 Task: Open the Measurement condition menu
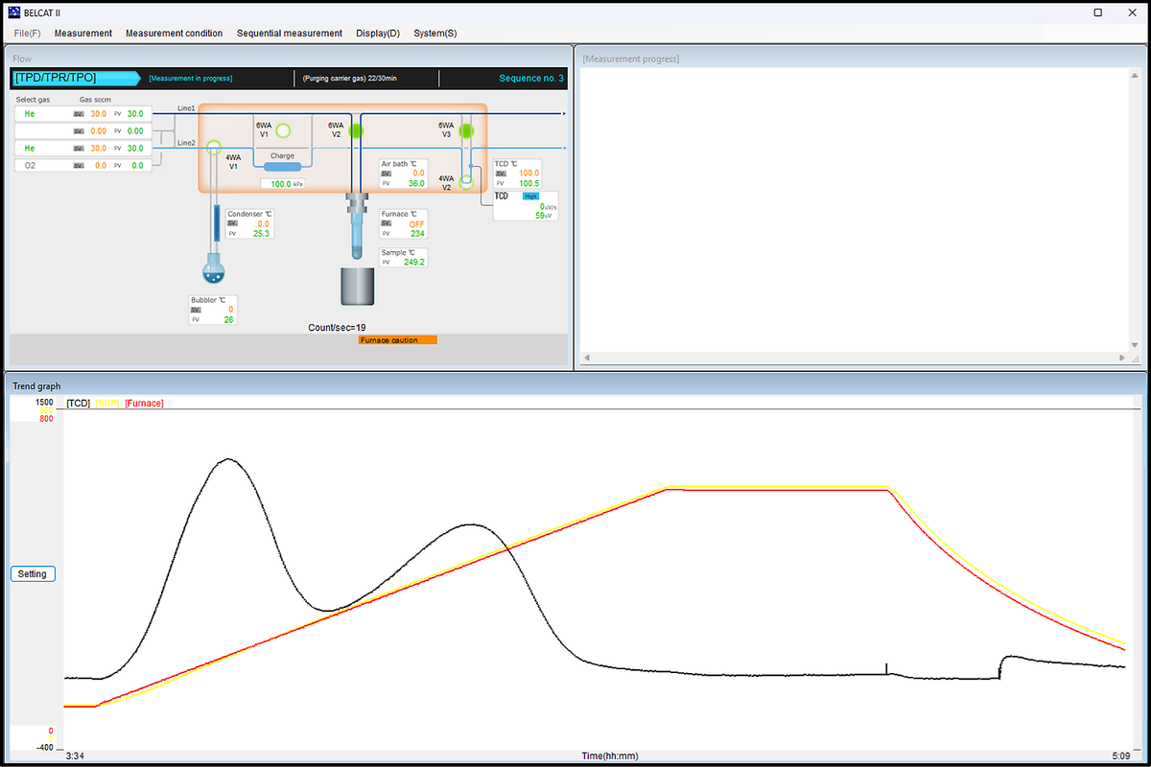(x=174, y=33)
